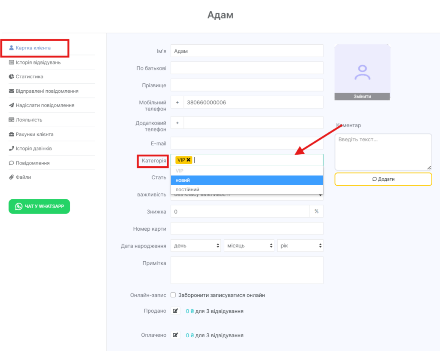Image resolution: width=440 pixels, height=351 pixels.
Task: Click Змінити under the profile photo
Action: pyautogui.click(x=362, y=97)
